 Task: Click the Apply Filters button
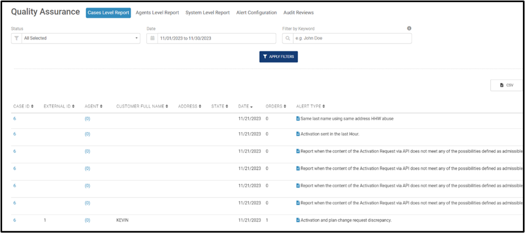pyautogui.click(x=279, y=57)
